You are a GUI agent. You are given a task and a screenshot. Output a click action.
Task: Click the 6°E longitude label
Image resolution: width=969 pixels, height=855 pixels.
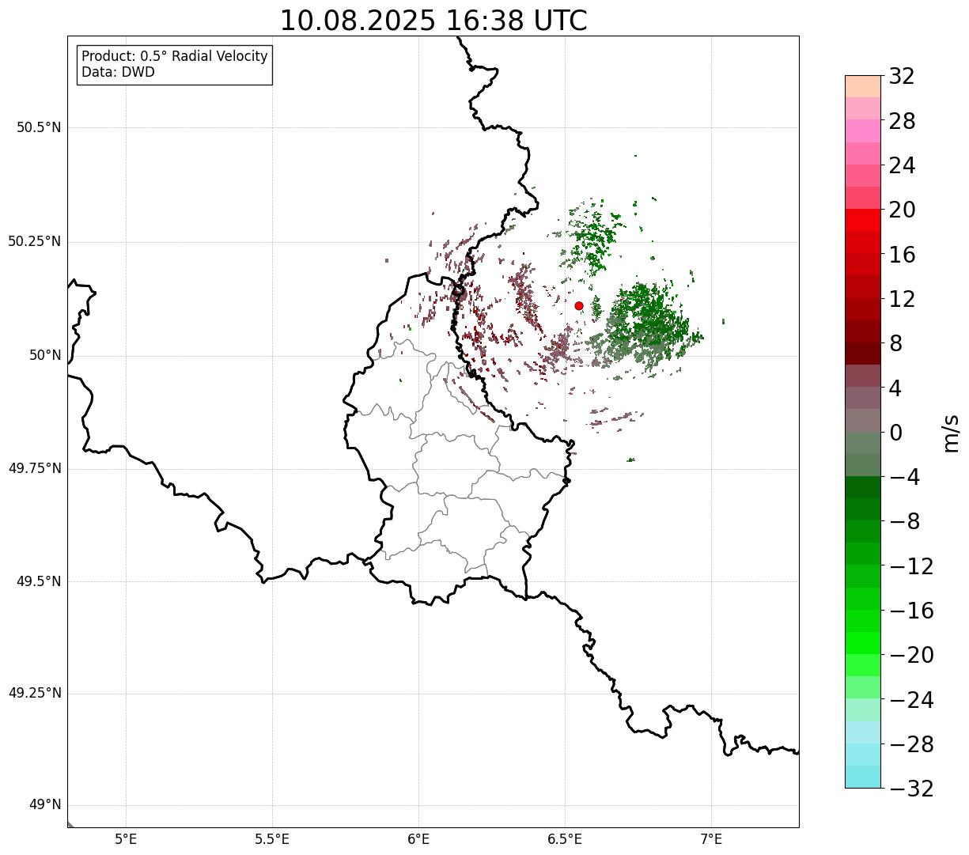pos(419,839)
